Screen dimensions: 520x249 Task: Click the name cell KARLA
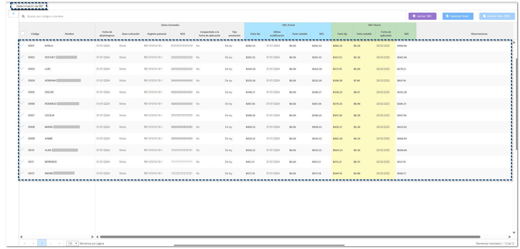tap(49, 46)
